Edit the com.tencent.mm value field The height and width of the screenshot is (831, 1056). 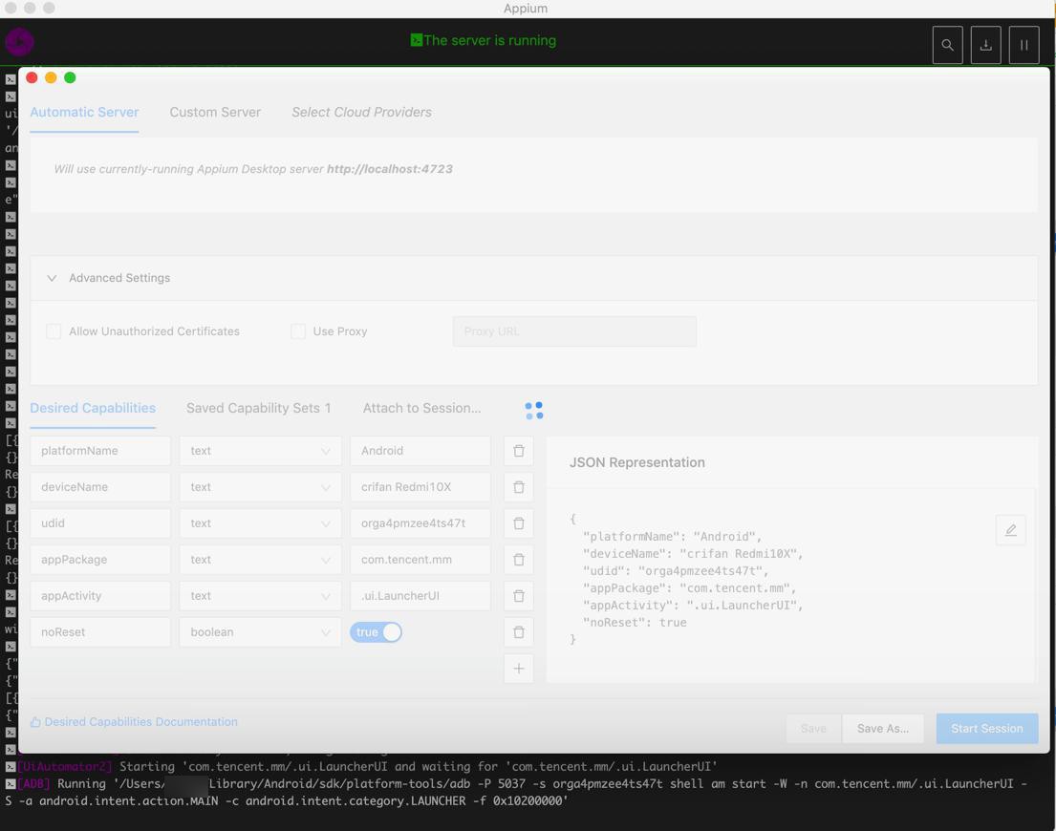(420, 560)
